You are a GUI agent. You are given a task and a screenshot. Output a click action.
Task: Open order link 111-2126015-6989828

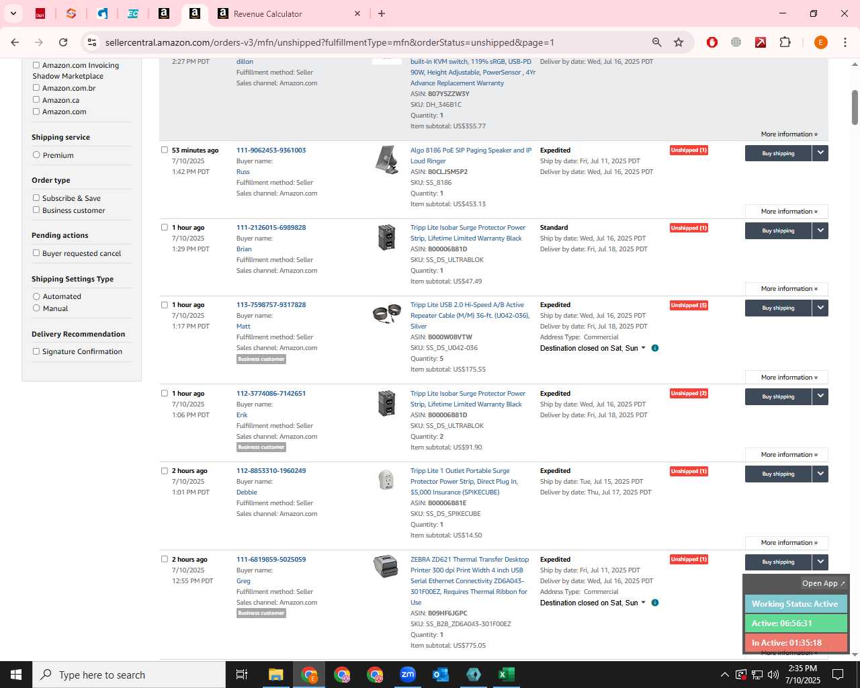tap(271, 227)
